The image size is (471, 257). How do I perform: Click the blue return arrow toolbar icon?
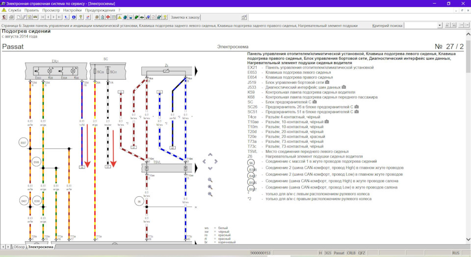click(x=66, y=17)
